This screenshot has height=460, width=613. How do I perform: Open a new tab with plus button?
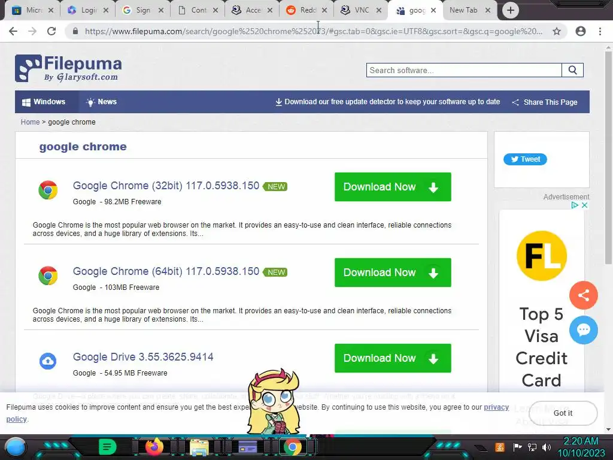coord(510,10)
